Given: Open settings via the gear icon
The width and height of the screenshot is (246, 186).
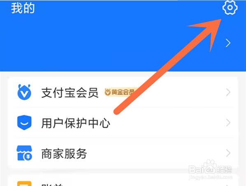Looking at the screenshot, I should 230,7.
